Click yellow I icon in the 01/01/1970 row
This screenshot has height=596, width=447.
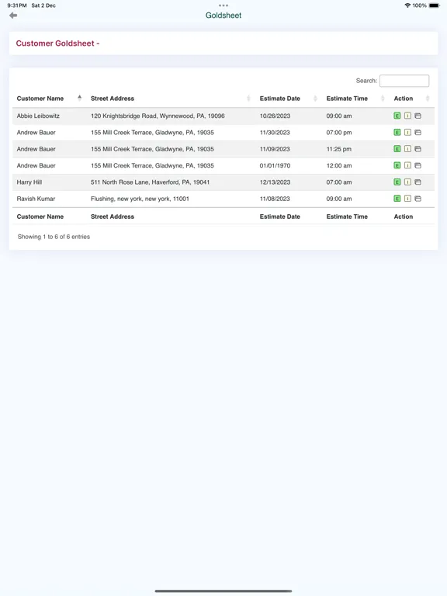click(x=407, y=165)
